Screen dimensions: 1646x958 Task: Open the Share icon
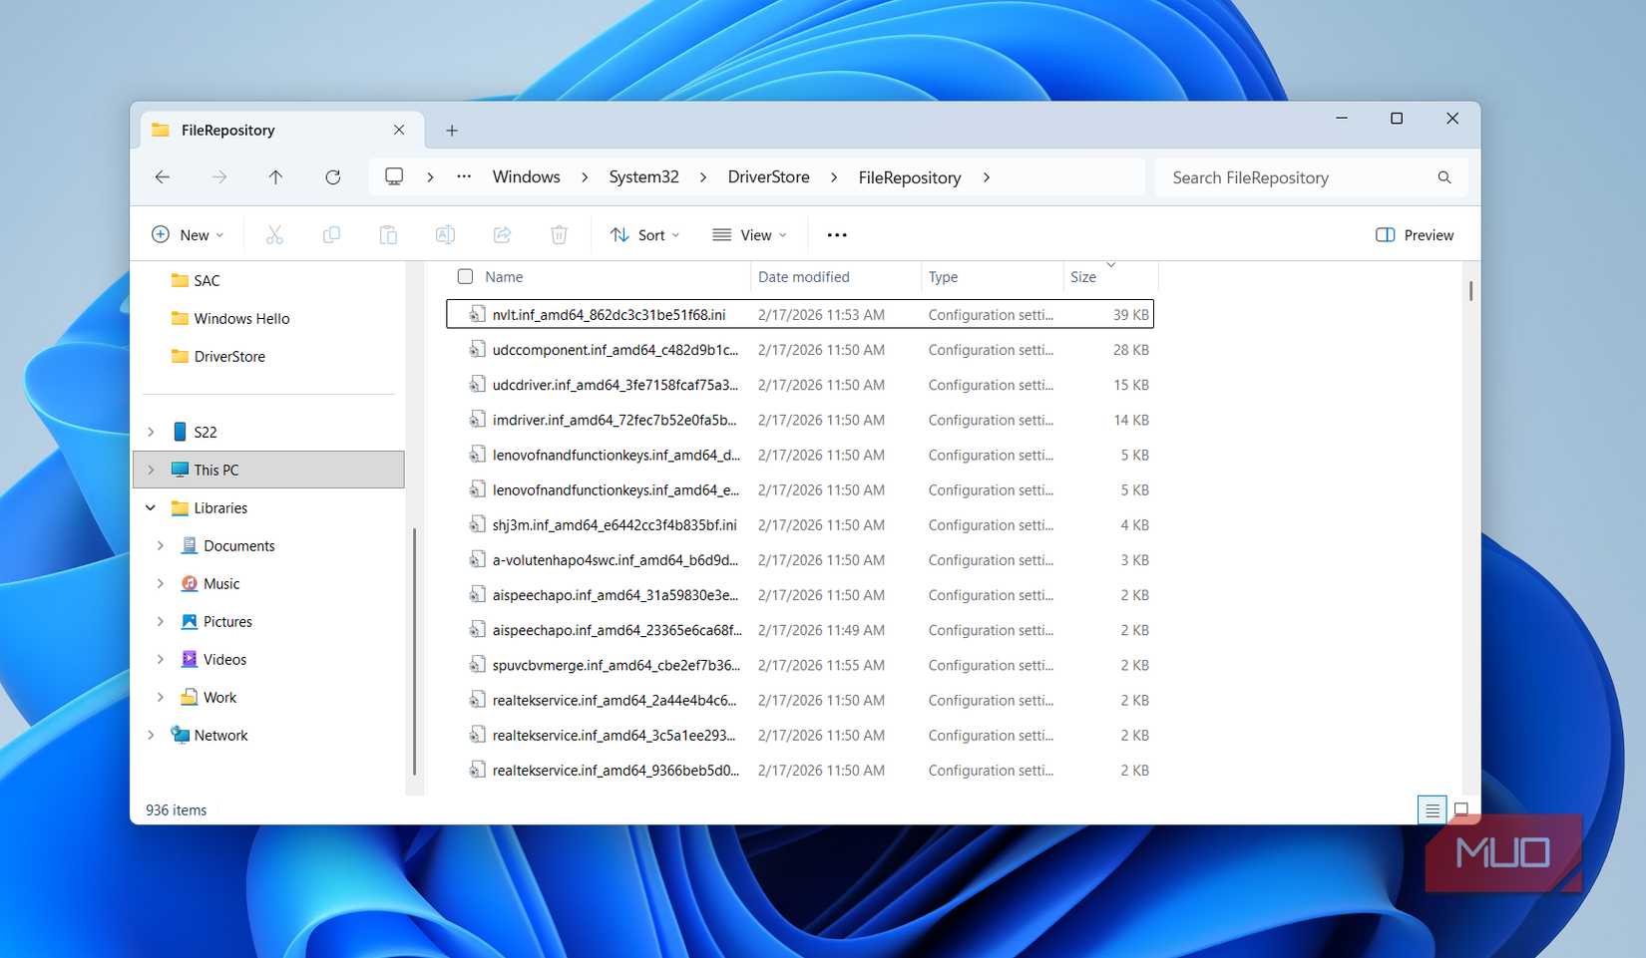coord(502,234)
